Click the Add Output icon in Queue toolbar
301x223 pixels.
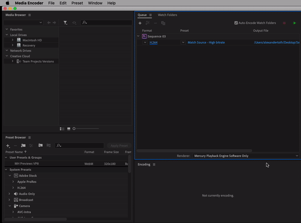147,23
